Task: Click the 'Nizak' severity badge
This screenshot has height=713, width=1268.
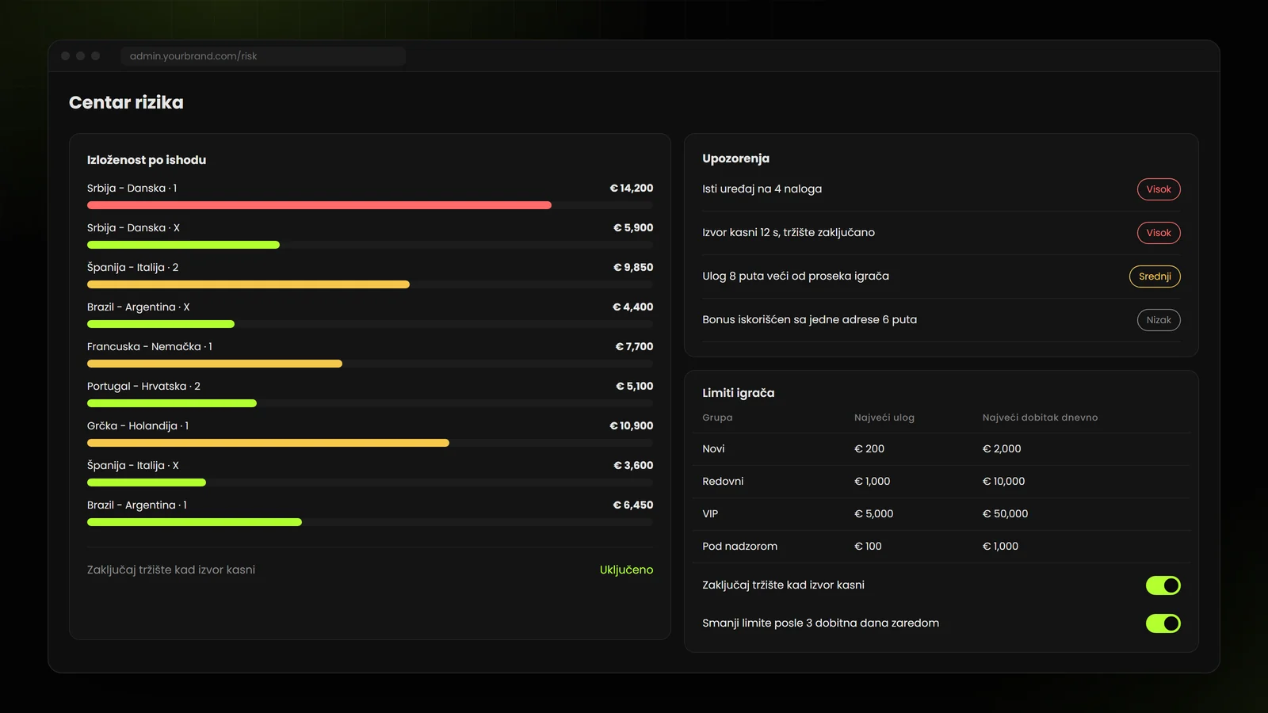Action: 1159,320
